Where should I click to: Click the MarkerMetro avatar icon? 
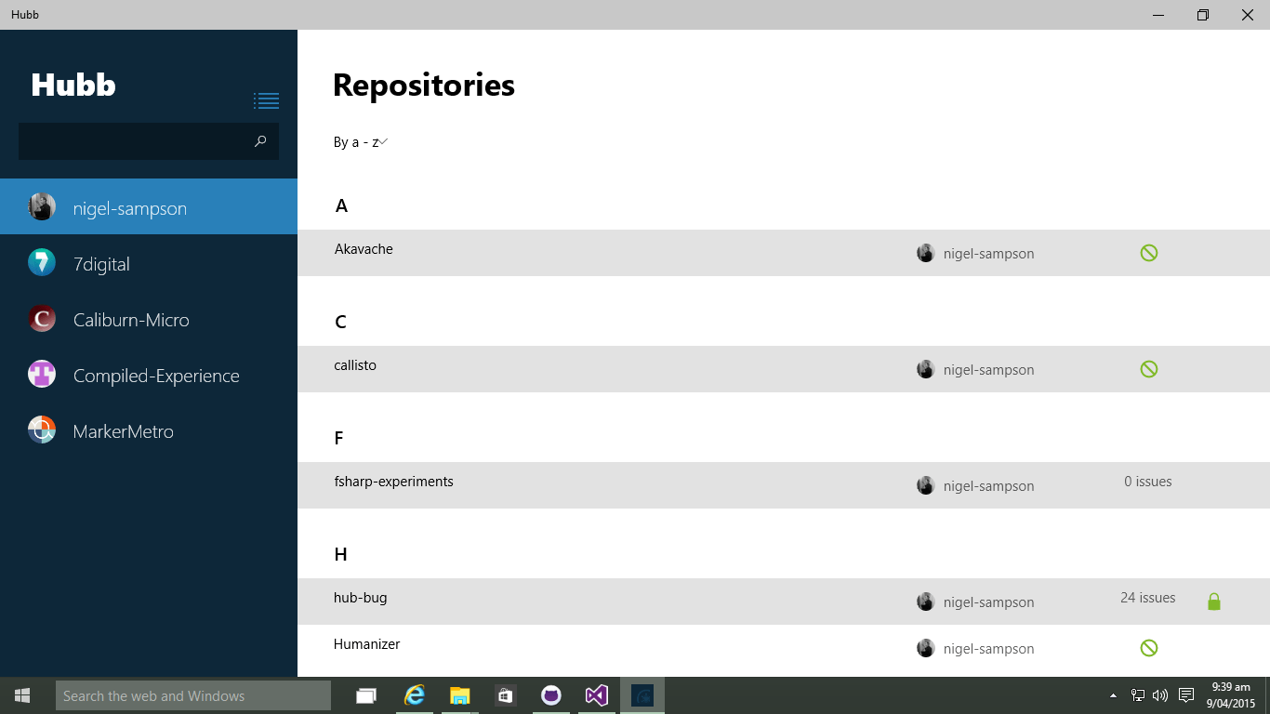click(42, 430)
